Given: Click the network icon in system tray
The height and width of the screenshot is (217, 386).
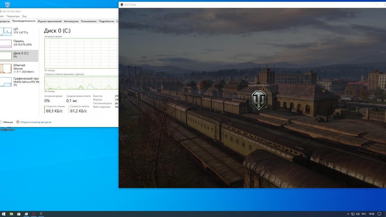Looking at the screenshot, I should point(353,214).
